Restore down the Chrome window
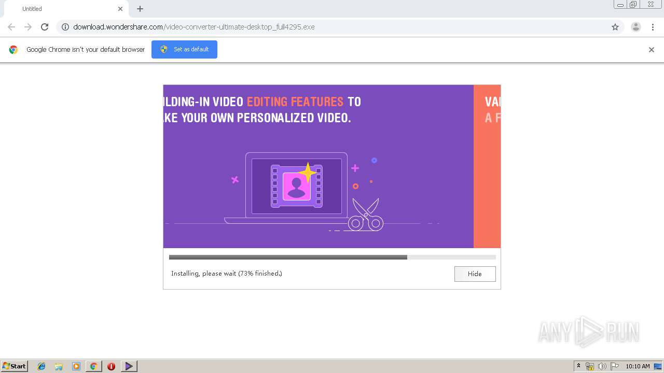 click(633, 5)
